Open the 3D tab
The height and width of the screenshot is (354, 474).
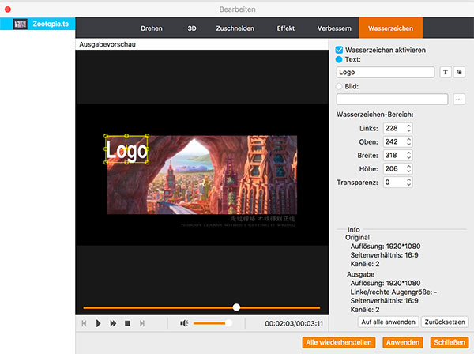point(192,28)
